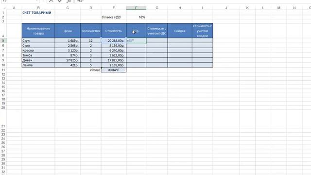Confirm the formula entry with the checkmark icon
The height and width of the screenshot is (175, 311).
point(60,1)
